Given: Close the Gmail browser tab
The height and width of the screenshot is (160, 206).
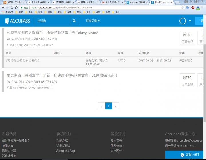Looking at the screenshot, I should [x=122, y=2].
